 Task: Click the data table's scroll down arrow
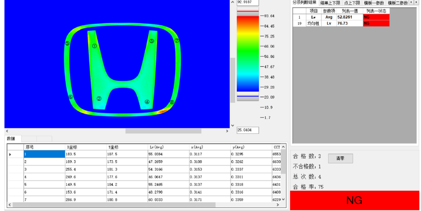[283, 200]
